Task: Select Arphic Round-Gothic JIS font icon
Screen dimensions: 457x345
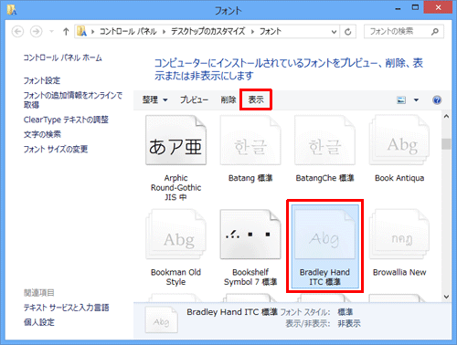Action: coord(175,141)
